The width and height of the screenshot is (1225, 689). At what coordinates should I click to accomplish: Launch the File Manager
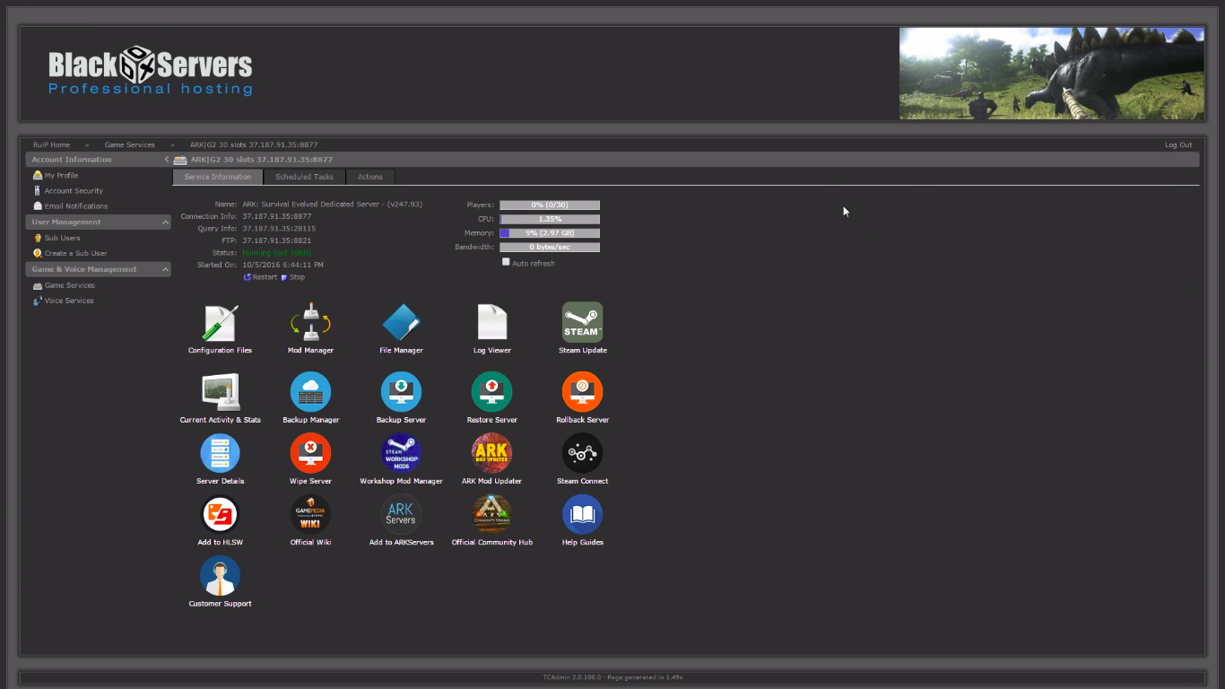(x=401, y=323)
